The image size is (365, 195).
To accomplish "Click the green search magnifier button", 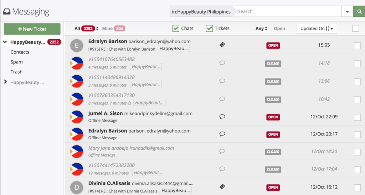I will click(359, 11).
